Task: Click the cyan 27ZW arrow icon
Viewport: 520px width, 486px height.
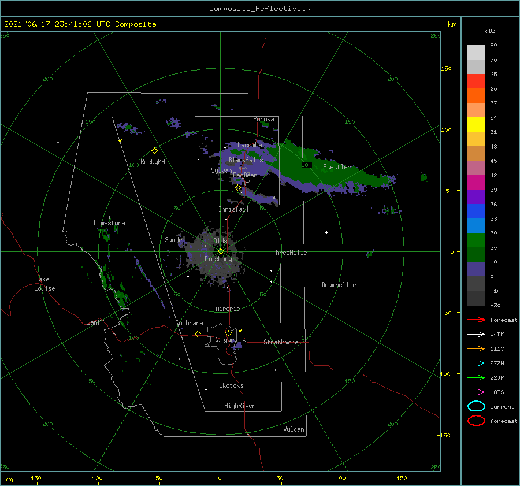Action: tap(476, 363)
